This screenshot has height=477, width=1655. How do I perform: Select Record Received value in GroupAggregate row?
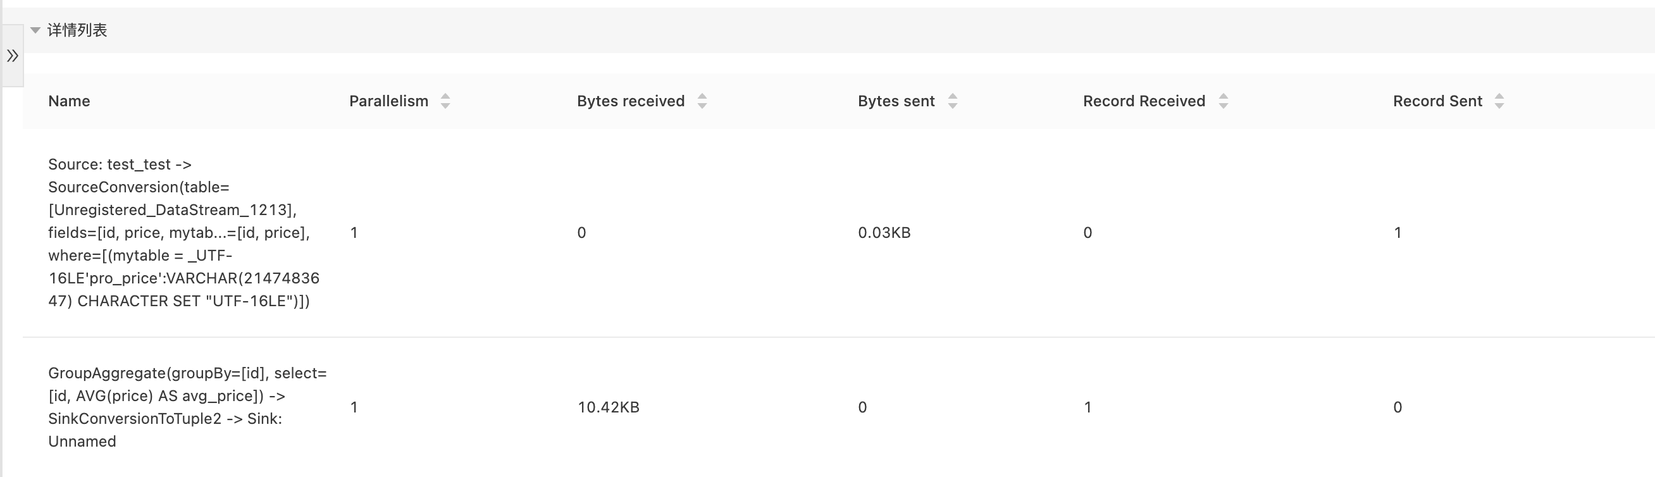1088,407
